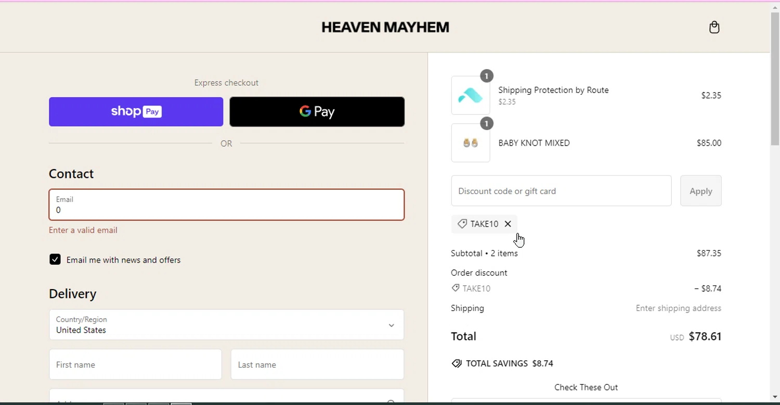Open the shopping bag cart icon
Viewport: 780px width, 405px height.
[714, 27]
